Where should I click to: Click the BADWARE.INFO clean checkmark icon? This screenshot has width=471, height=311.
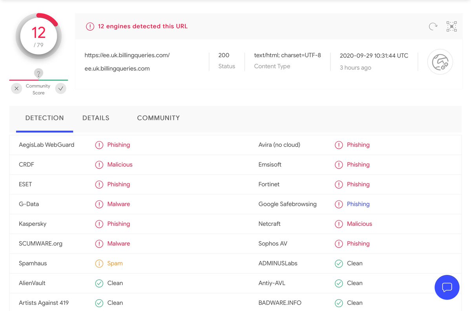pyautogui.click(x=339, y=303)
